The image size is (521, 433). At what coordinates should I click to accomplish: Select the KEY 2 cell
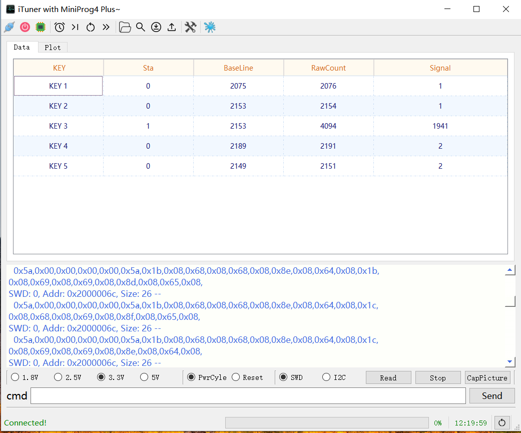point(59,106)
